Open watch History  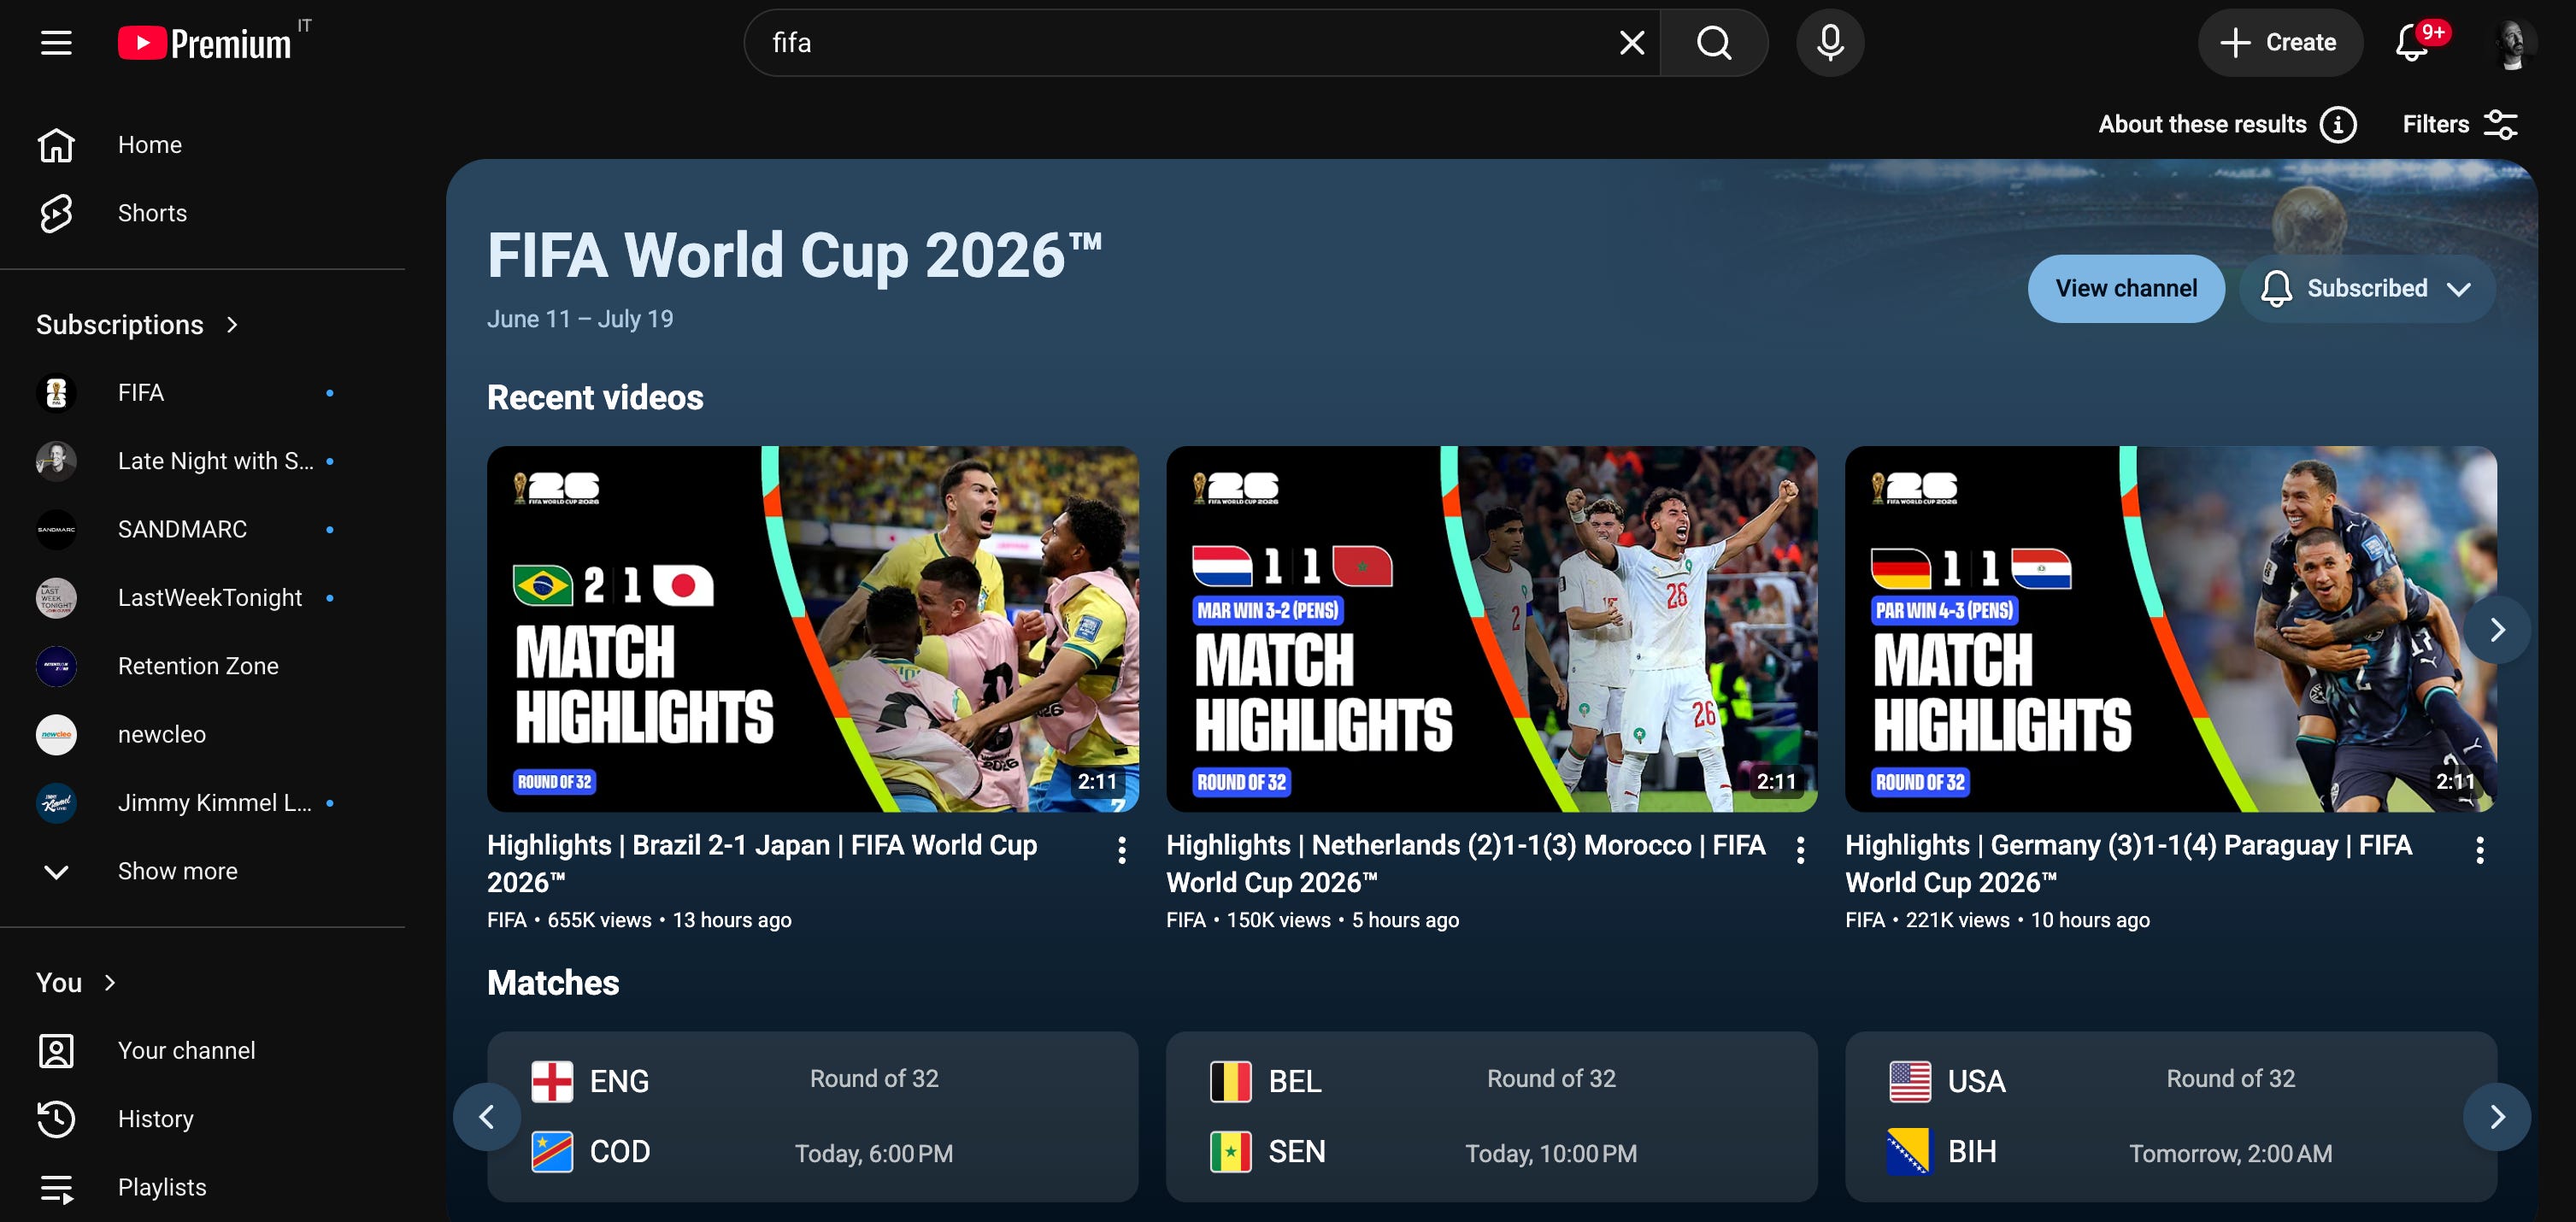[202, 1119]
